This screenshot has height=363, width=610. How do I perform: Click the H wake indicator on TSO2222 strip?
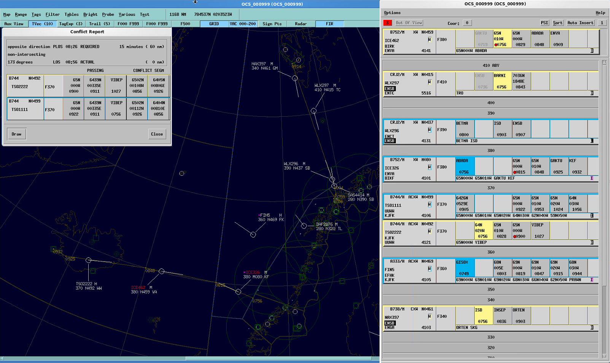pos(429,231)
